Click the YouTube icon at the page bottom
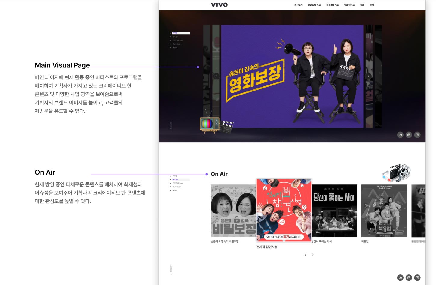436x285 pixels. pyautogui.click(x=400, y=278)
